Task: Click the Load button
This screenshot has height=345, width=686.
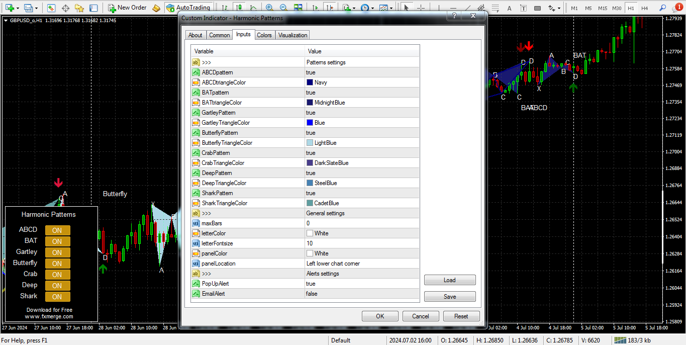Action: pos(449,280)
